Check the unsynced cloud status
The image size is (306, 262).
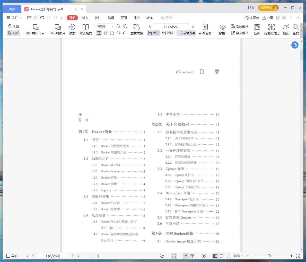click(252, 18)
